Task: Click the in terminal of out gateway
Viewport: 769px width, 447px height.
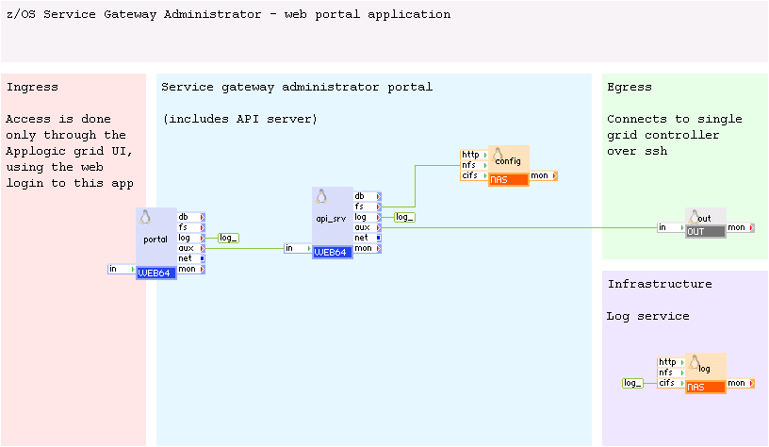Action: [x=671, y=227]
